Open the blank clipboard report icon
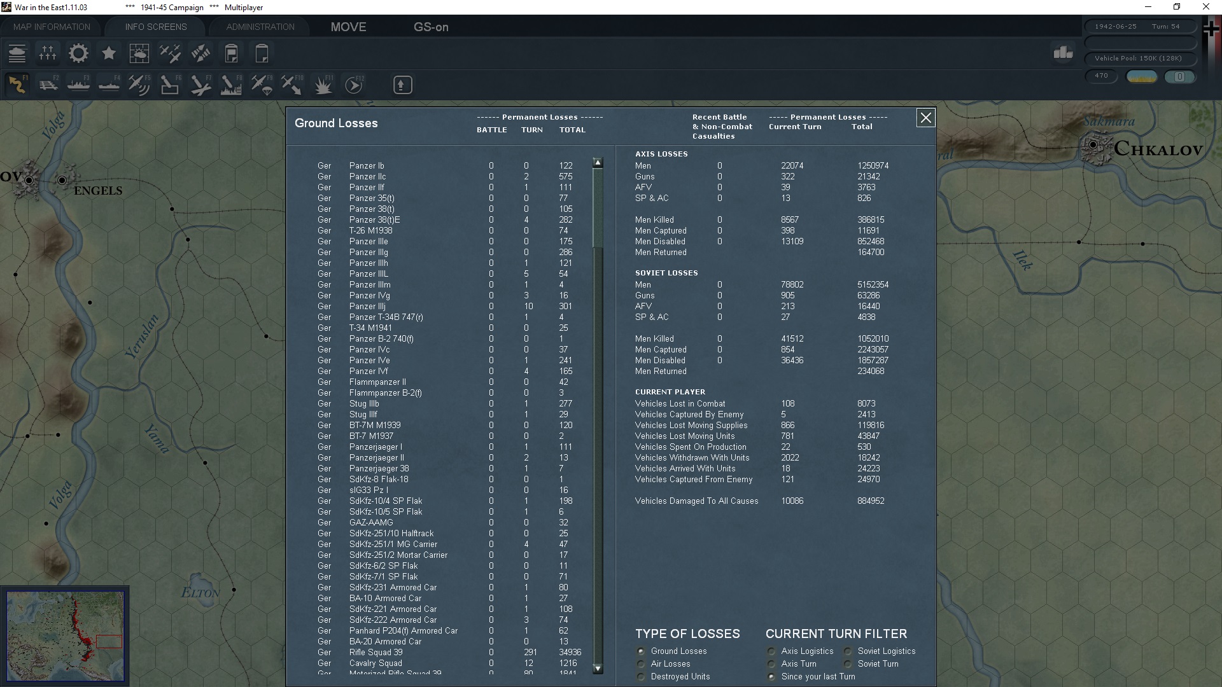Image resolution: width=1222 pixels, height=687 pixels. tap(262, 53)
